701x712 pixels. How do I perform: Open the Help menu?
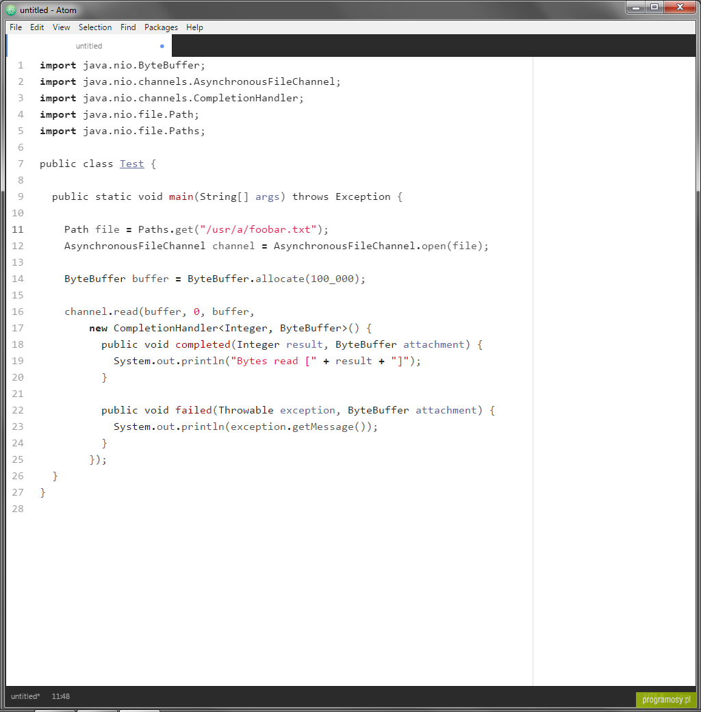[194, 27]
